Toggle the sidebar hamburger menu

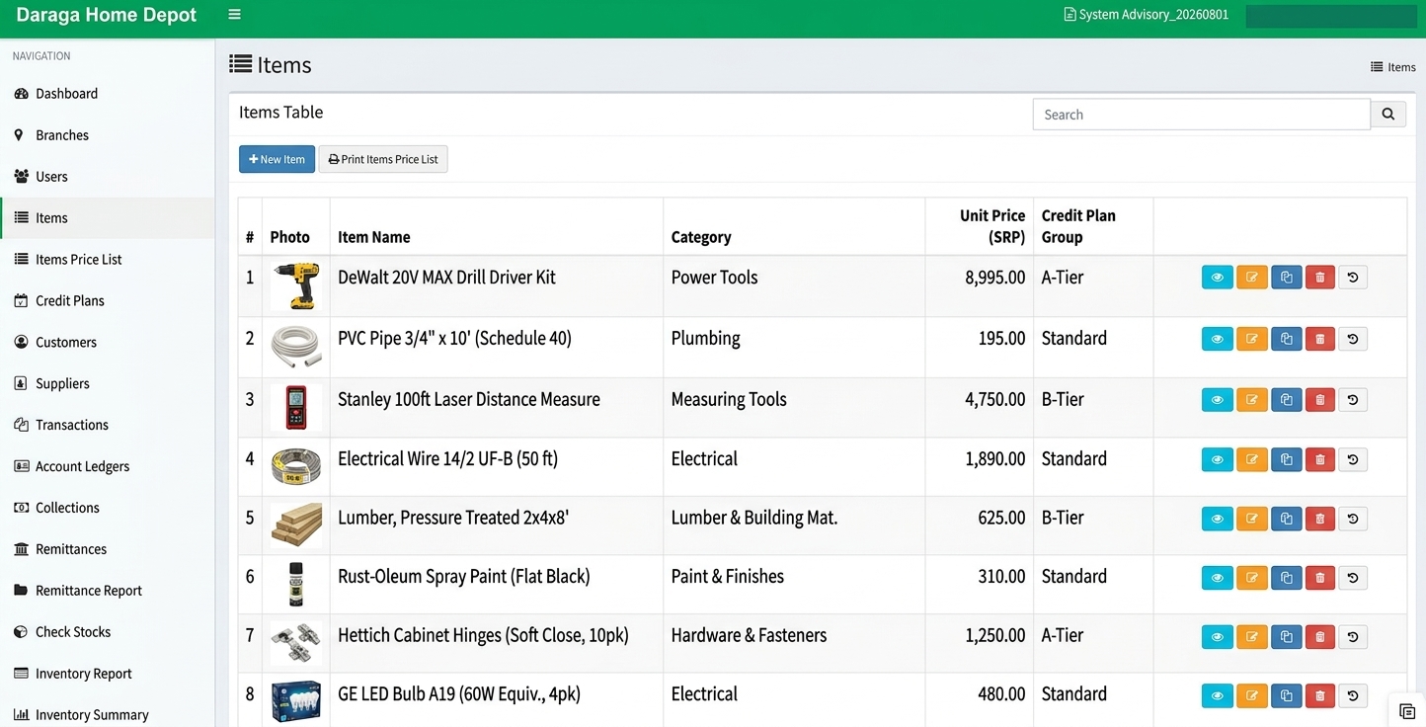234,15
